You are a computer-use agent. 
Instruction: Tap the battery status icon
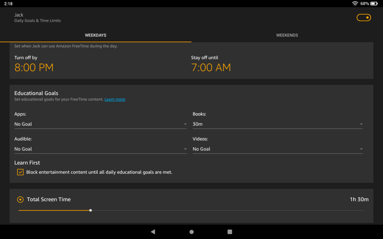(375, 4)
